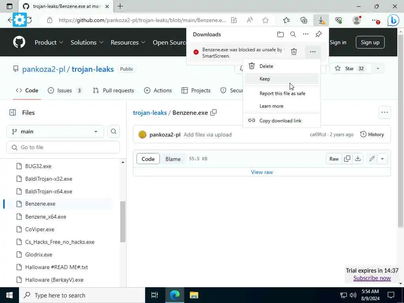The width and height of the screenshot is (404, 303).
Task: Open Read aloud icon in address bar
Action: tap(250, 21)
